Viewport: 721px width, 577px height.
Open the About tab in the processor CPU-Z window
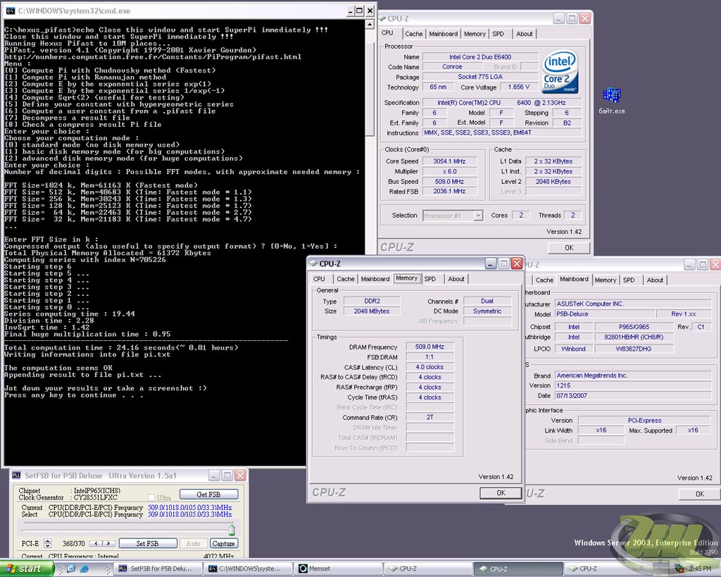[524, 34]
